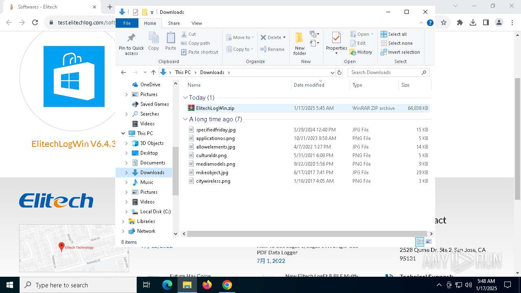Collapse the Today group
Screen dimensions: 521x293
pyautogui.click(x=185, y=98)
